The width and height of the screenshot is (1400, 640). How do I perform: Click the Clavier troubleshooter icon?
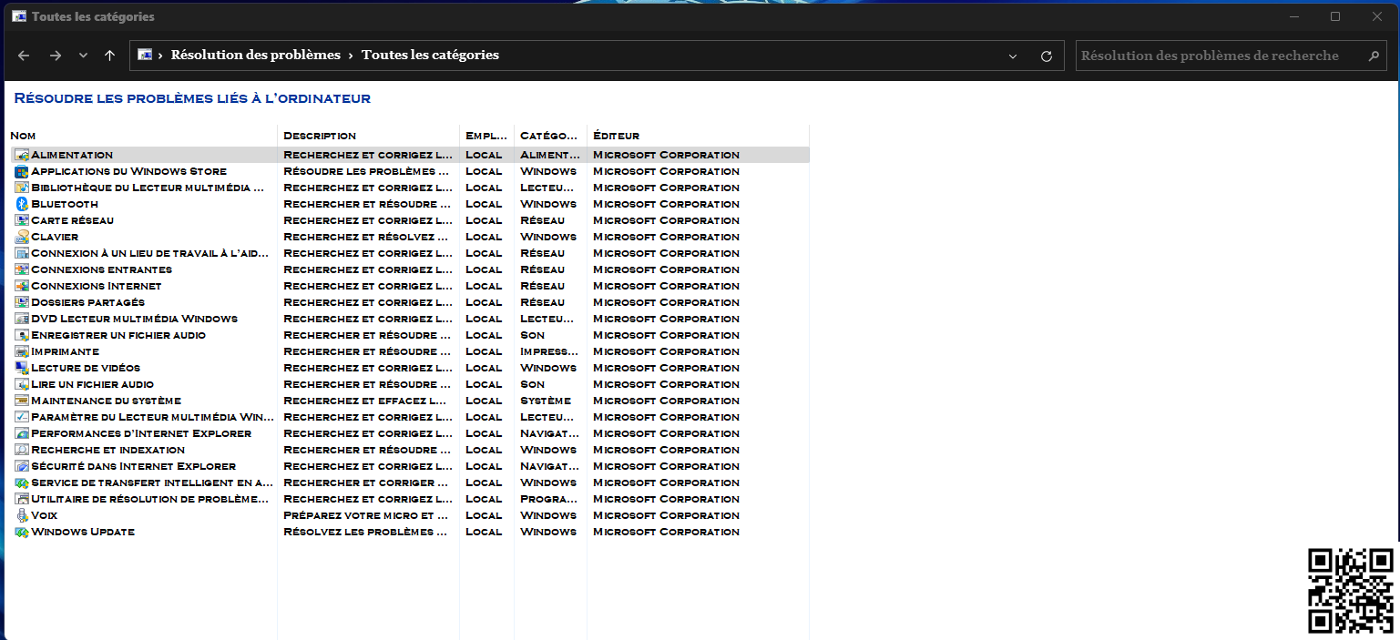pyautogui.click(x=22, y=237)
